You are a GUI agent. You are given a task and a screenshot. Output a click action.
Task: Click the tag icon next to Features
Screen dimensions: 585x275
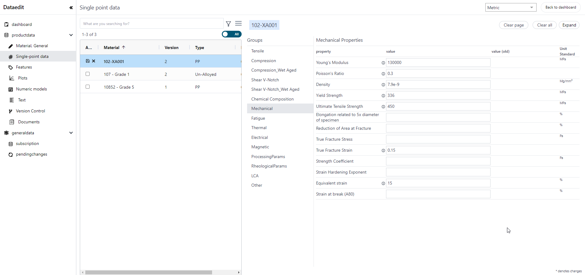pyautogui.click(x=11, y=67)
